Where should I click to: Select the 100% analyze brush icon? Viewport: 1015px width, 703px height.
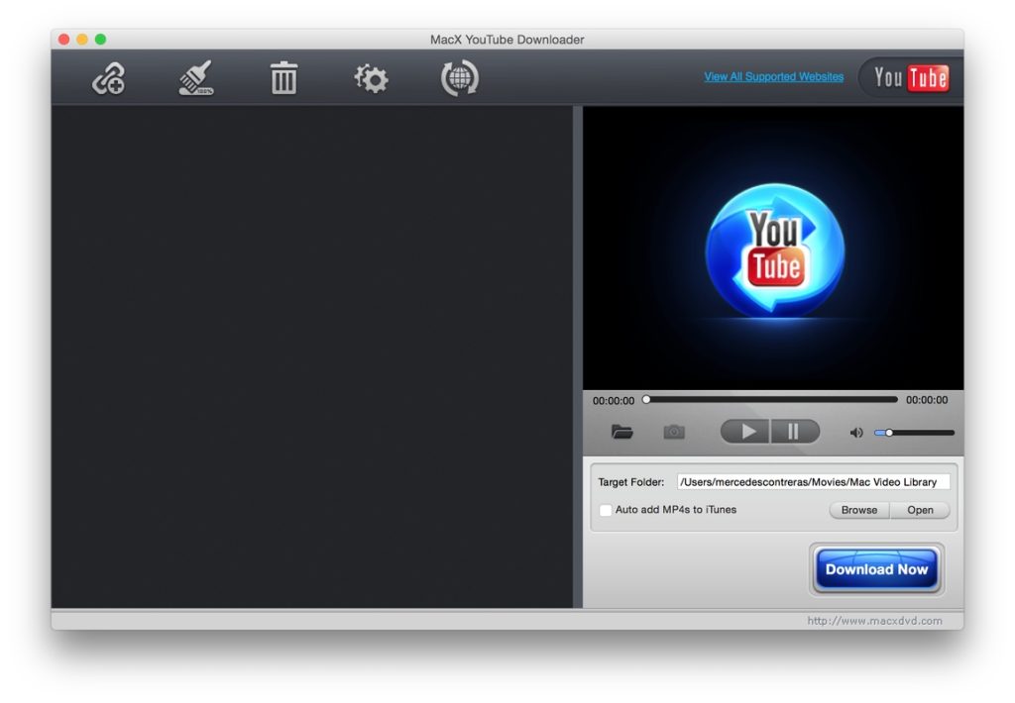click(194, 77)
